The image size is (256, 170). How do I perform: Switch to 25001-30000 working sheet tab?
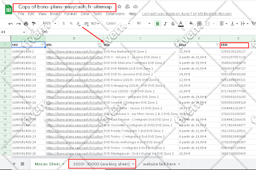click(x=101, y=164)
